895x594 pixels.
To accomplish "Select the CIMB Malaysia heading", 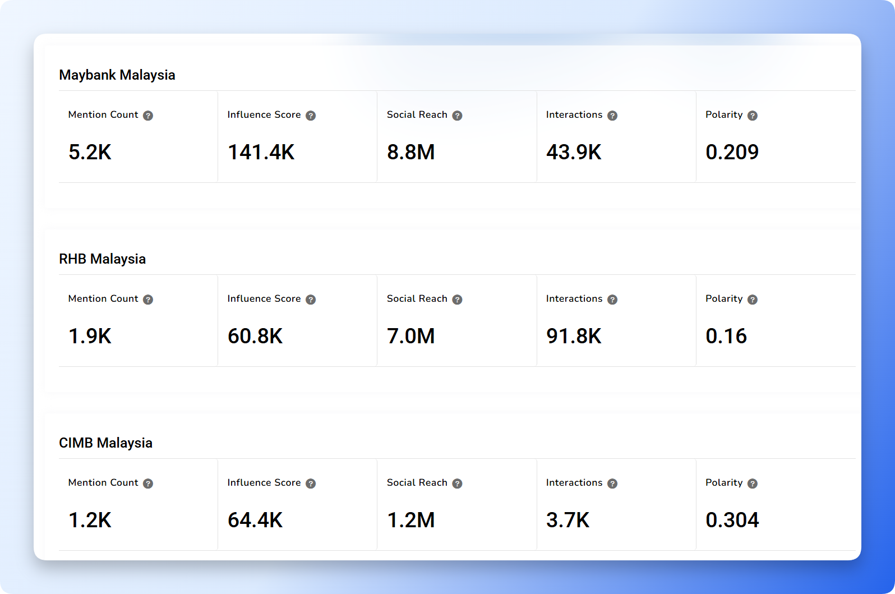I will (106, 443).
